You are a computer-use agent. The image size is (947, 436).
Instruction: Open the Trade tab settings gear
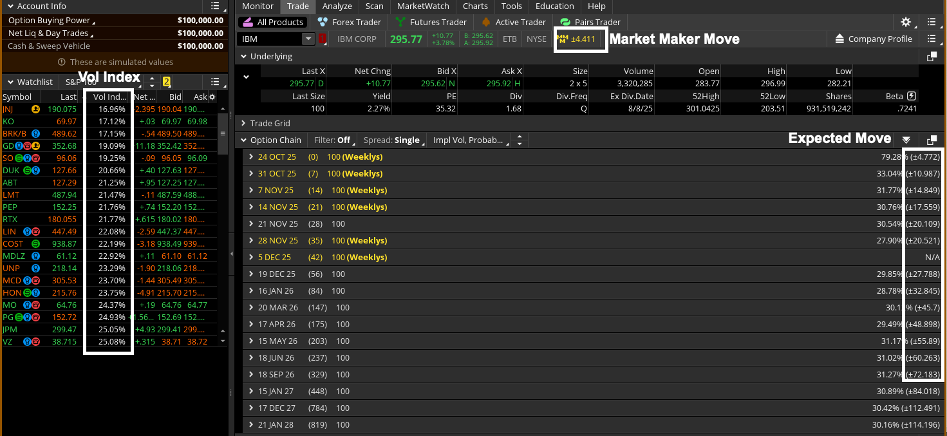906,22
